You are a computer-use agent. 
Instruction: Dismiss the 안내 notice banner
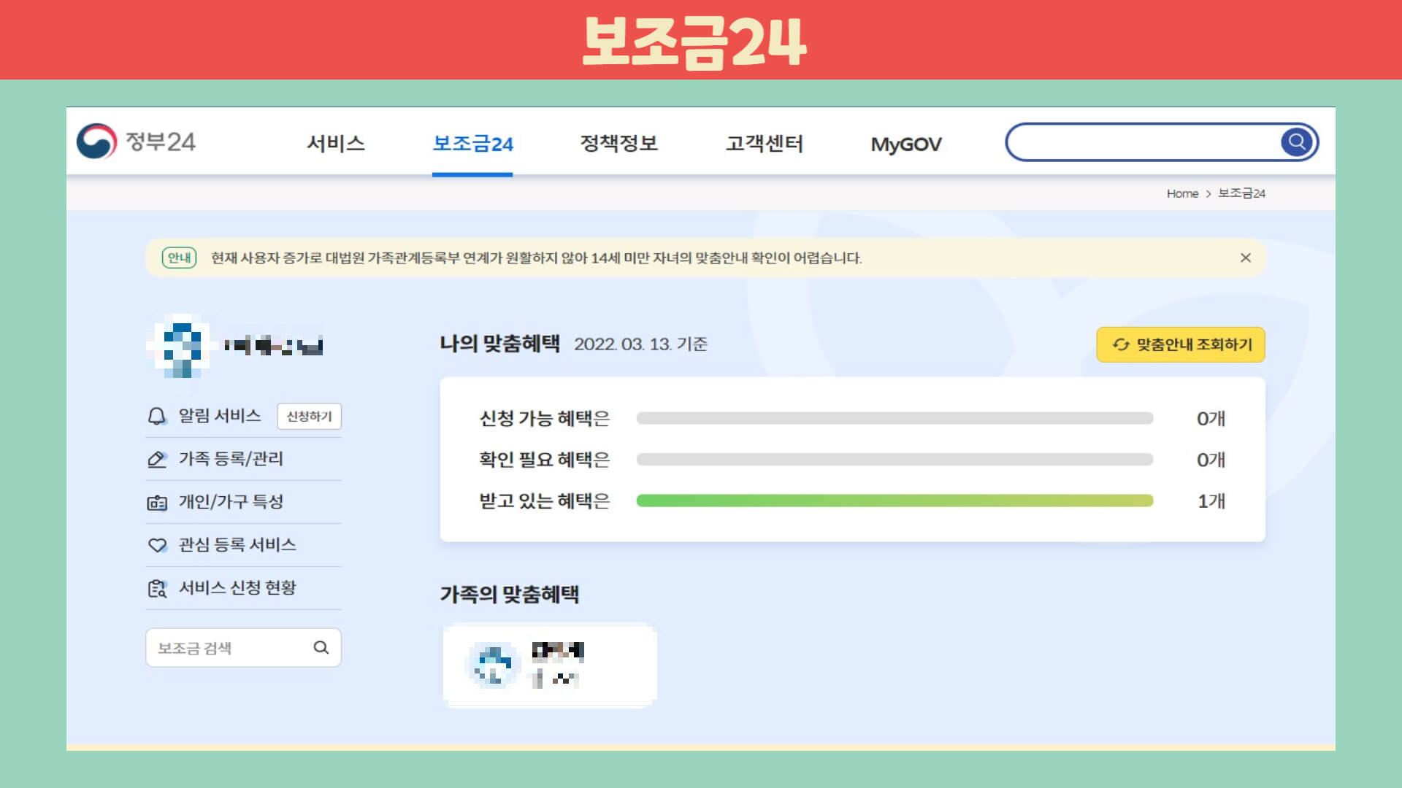point(1246,258)
